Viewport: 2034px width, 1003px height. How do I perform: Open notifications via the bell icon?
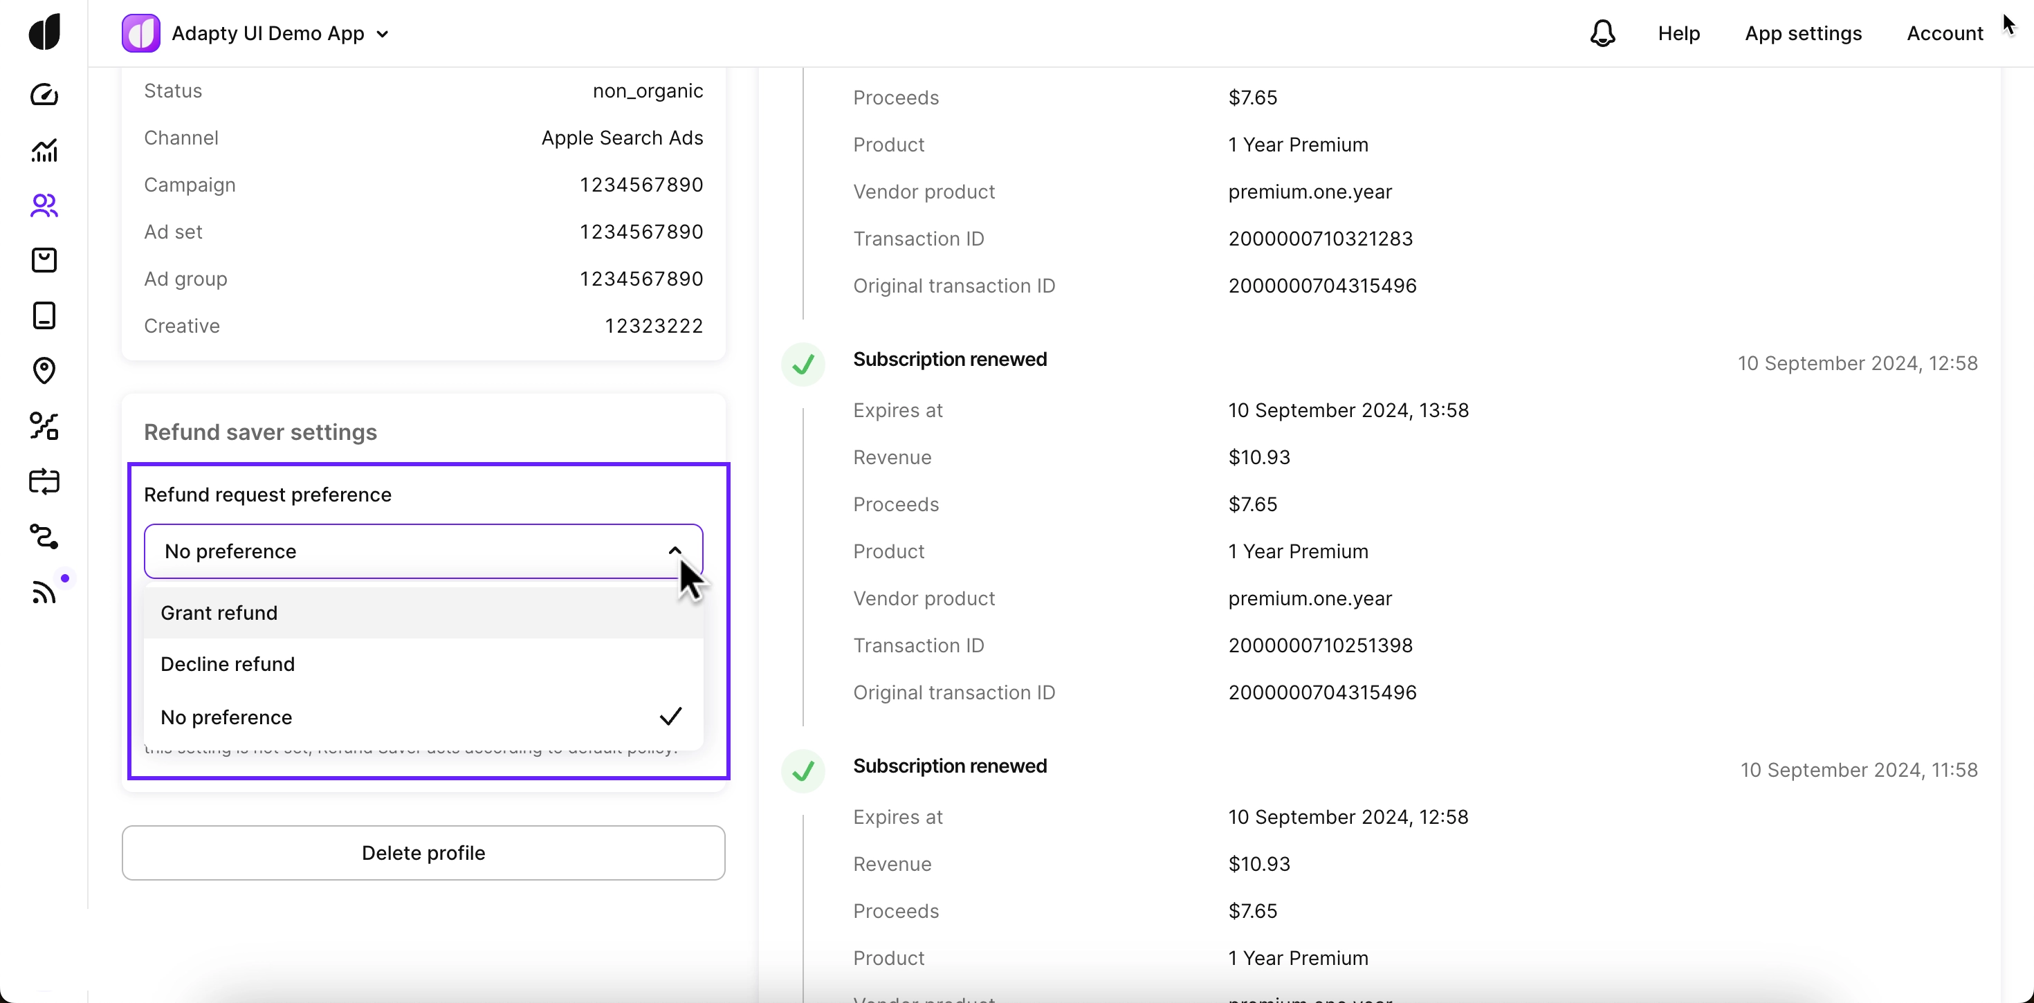[1602, 33]
